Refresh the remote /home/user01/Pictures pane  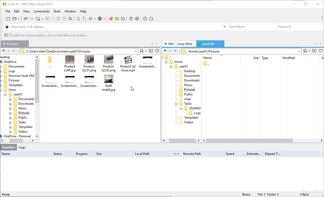(321, 51)
